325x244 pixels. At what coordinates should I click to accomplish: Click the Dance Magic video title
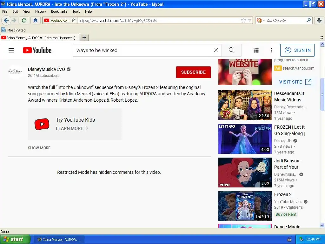click(287, 226)
